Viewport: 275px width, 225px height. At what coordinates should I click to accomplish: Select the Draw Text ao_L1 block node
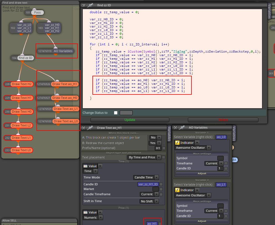coord(66,109)
